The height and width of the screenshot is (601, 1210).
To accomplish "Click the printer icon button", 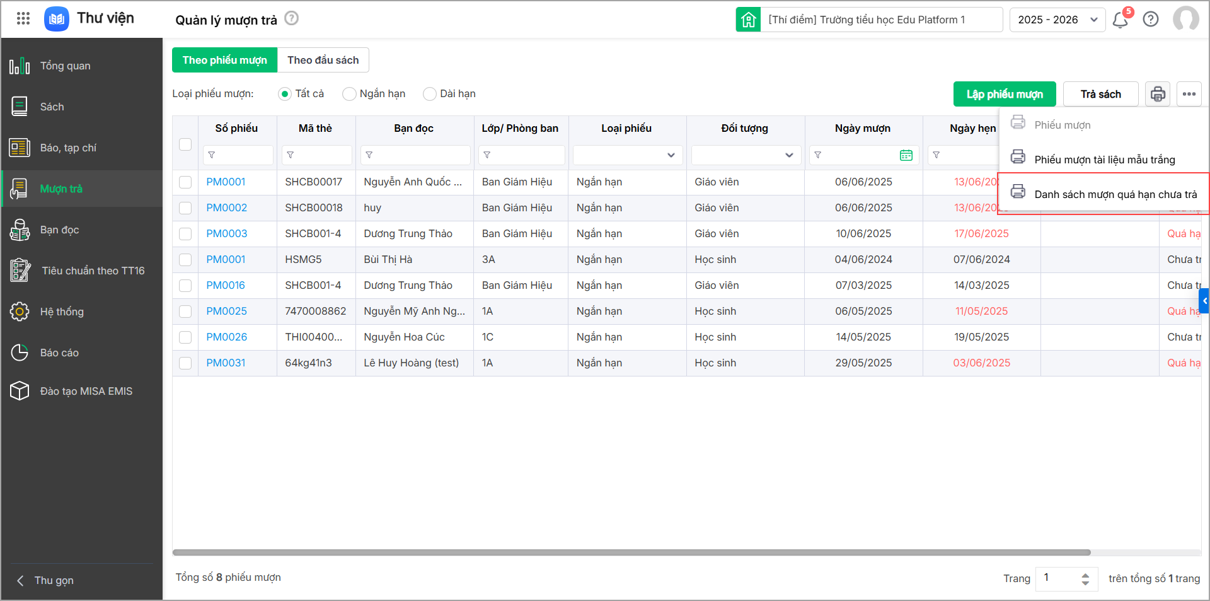I will tap(1158, 95).
